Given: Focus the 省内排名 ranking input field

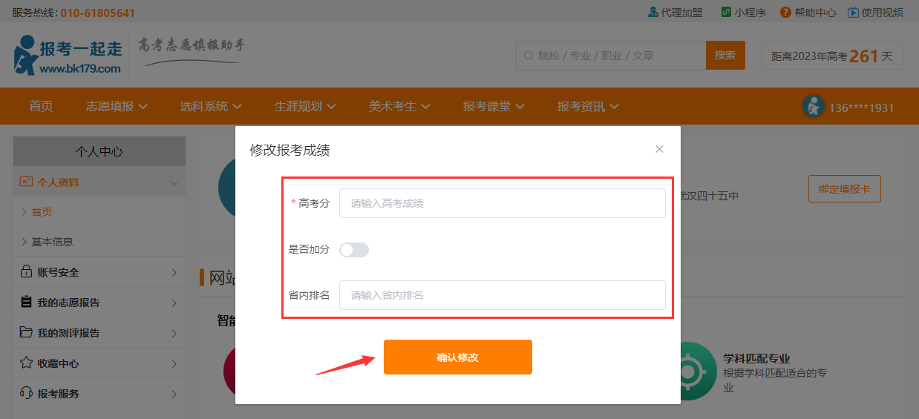Looking at the screenshot, I should (502, 295).
